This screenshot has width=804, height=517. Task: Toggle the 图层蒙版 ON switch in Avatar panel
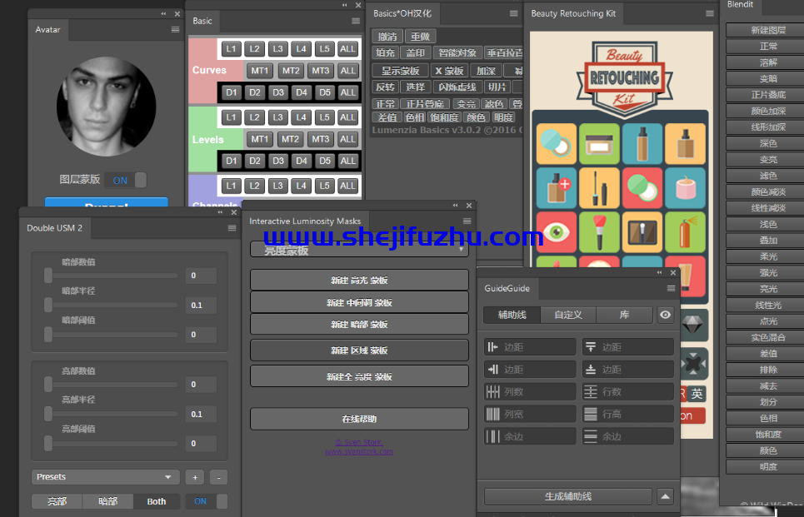tap(126, 180)
